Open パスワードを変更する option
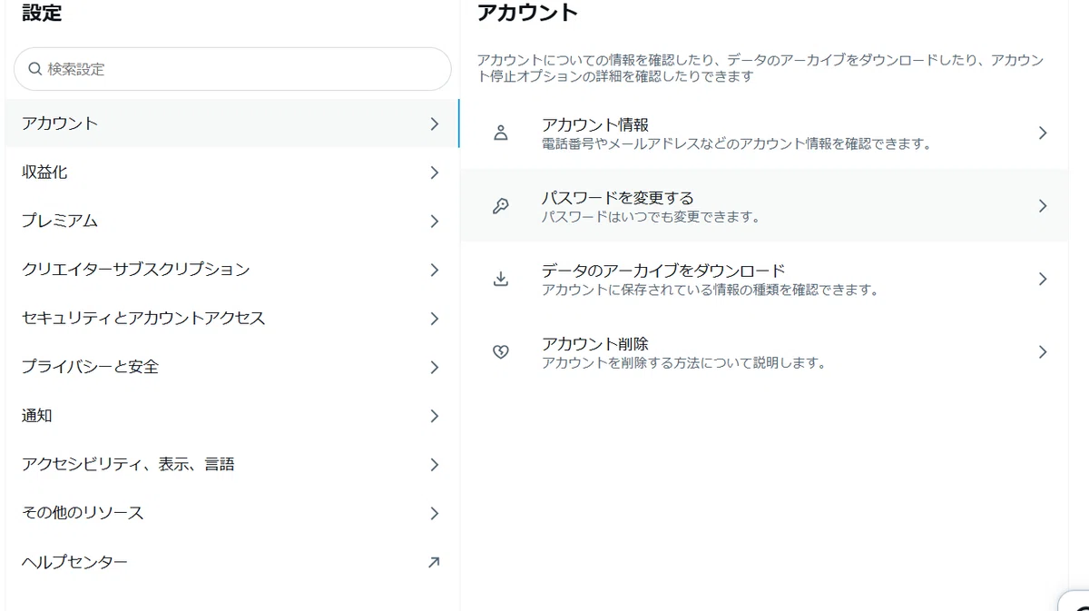The height and width of the screenshot is (611, 1089). (764, 206)
